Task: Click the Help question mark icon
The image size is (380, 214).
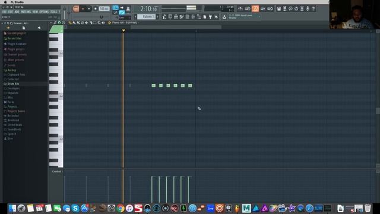Action: point(313,9)
